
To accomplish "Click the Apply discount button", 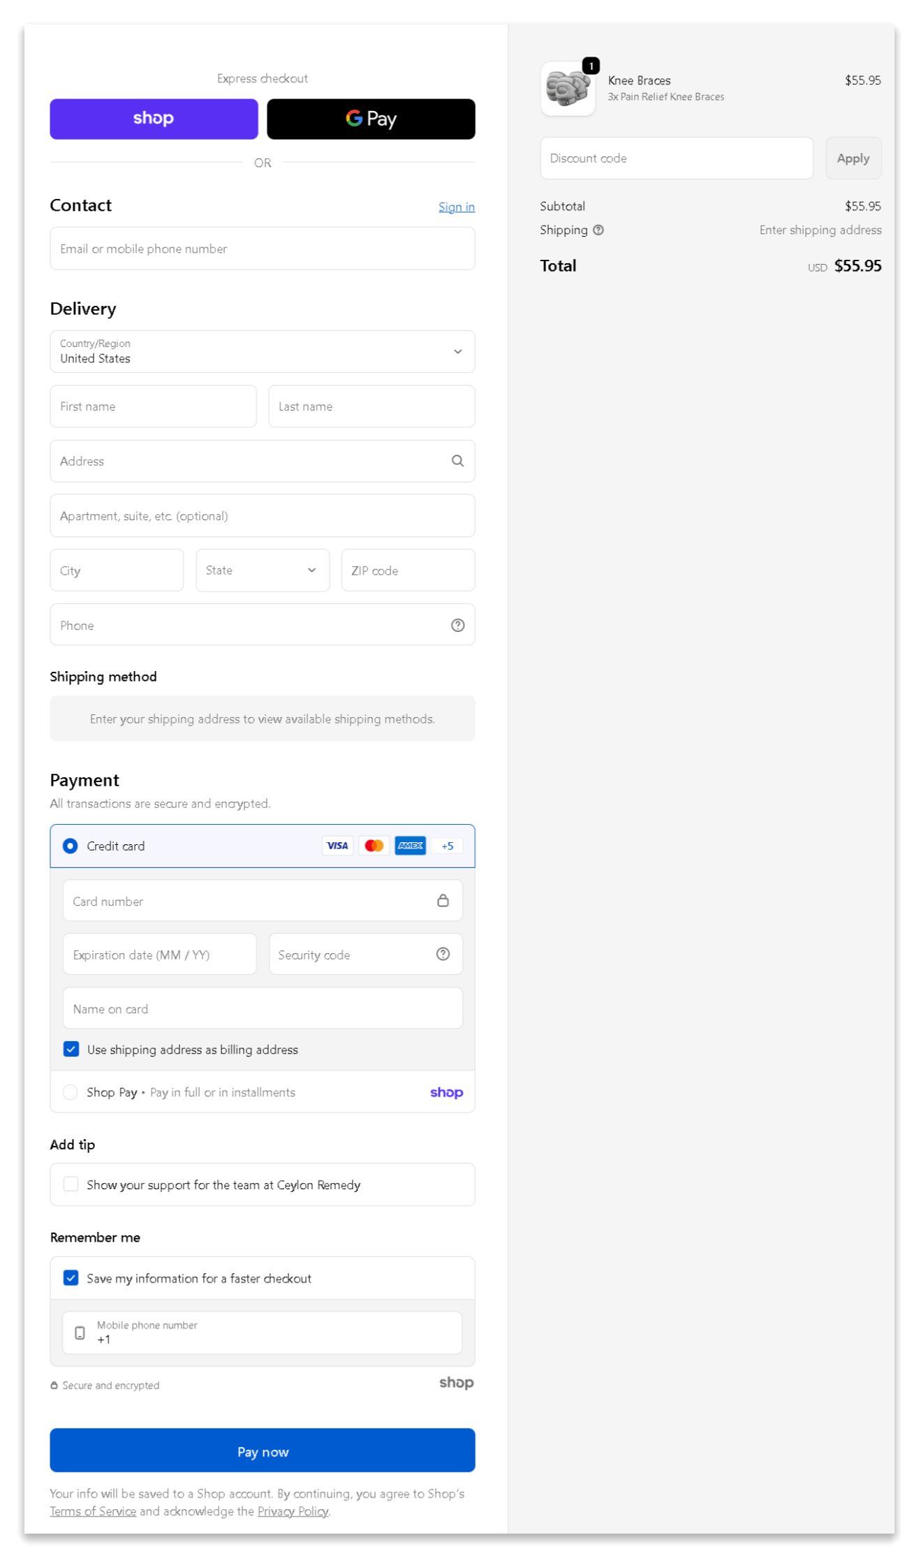I will [853, 158].
